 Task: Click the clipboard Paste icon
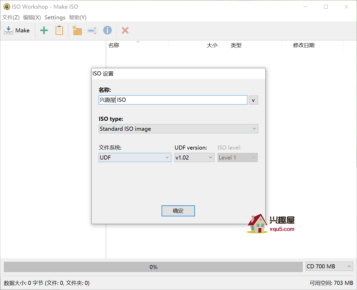pos(59,31)
